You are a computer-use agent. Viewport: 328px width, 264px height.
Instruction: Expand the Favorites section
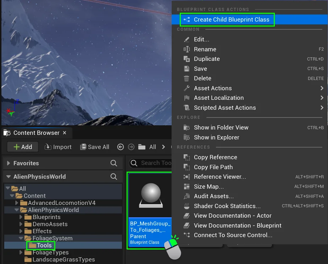pos(9,163)
